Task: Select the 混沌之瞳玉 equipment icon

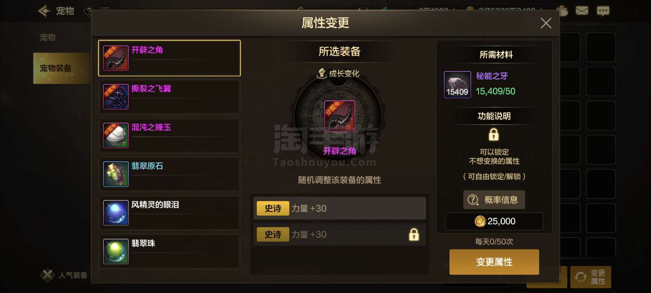Action: pos(116,135)
